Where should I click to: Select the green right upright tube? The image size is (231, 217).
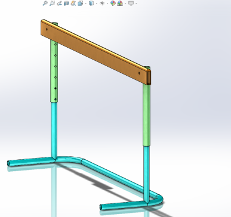click(x=146, y=115)
